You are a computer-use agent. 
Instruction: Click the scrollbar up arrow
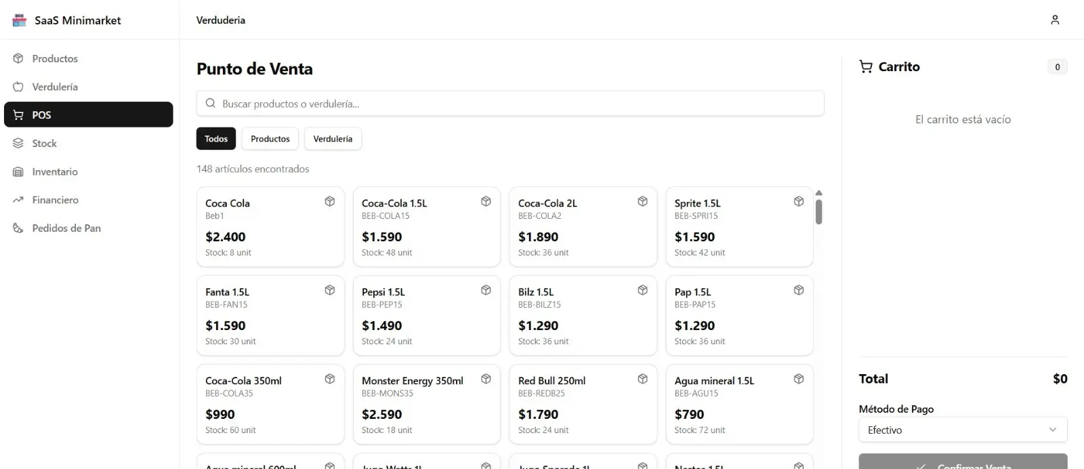click(818, 193)
